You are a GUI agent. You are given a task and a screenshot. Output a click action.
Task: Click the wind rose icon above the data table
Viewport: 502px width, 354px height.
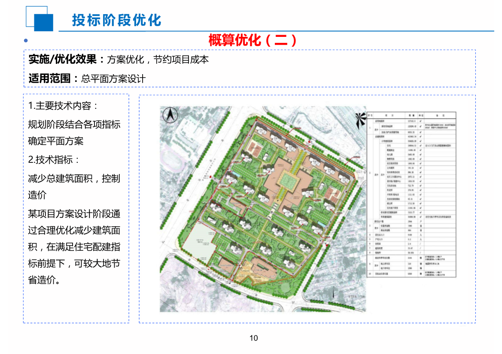pyautogui.click(x=359, y=118)
